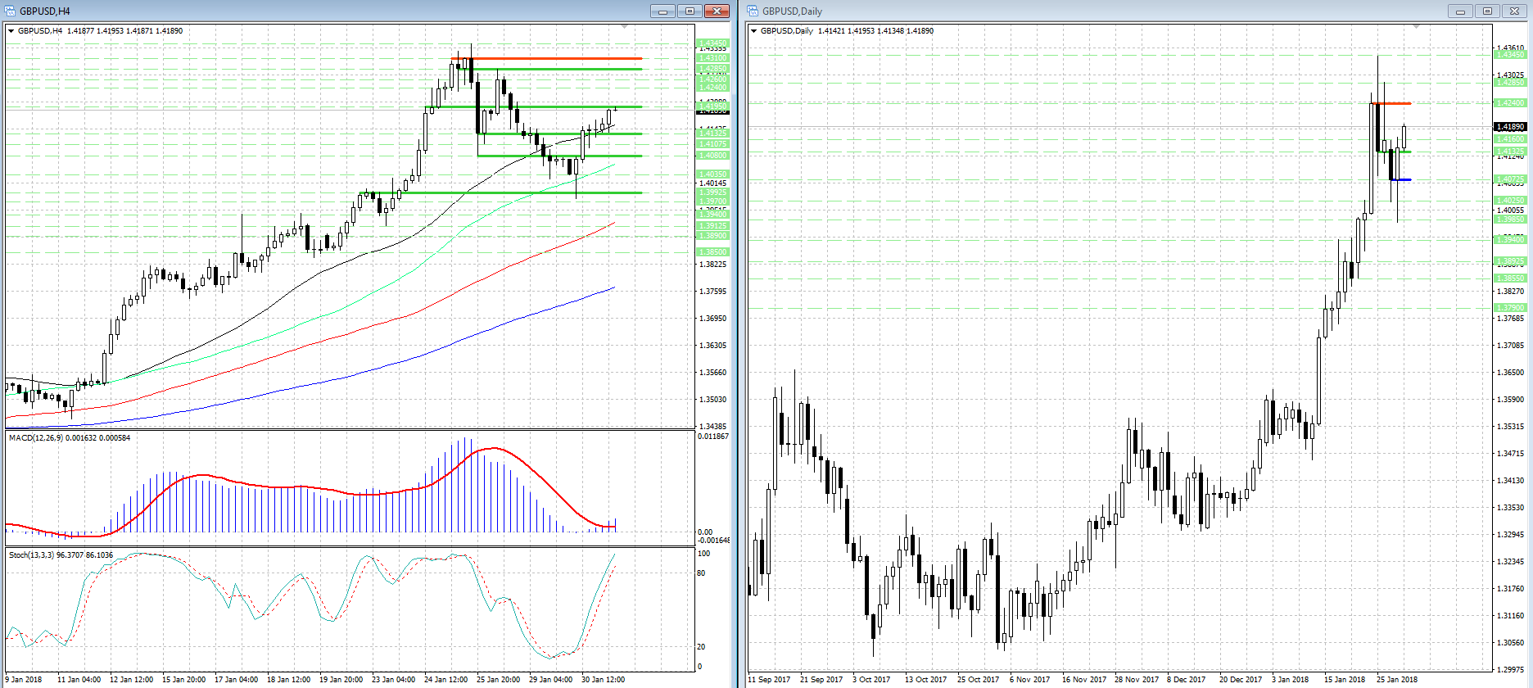Expand the triangle arrow beside GBPUSD,H4 chart label
The height and width of the screenshot is (688, 1533).
[x=11, y=31]
